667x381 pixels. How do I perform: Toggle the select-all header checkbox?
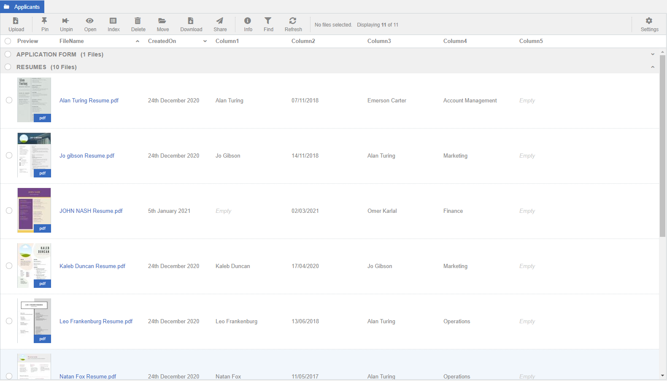click(8, 41)
